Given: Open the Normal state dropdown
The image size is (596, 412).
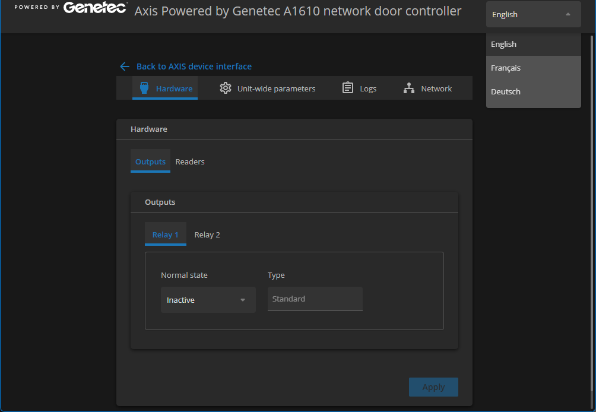Looking at the screenshot, I should (208, 300).
